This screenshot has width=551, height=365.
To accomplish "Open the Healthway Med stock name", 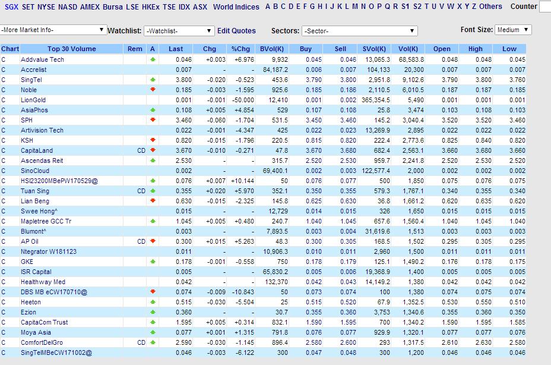I will [x=43, y=282].
